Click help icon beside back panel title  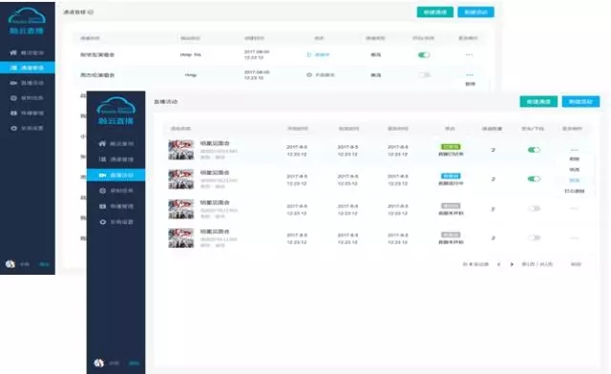(x=91, y=12)
